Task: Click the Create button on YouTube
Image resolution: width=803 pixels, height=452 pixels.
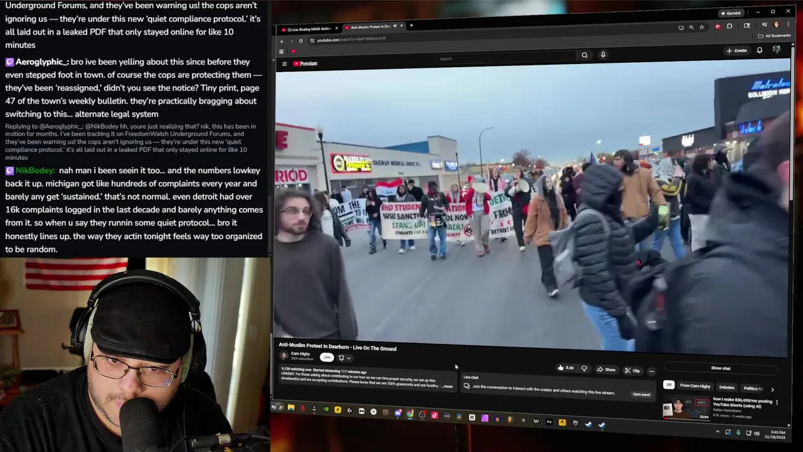Action: pos(737,51)
